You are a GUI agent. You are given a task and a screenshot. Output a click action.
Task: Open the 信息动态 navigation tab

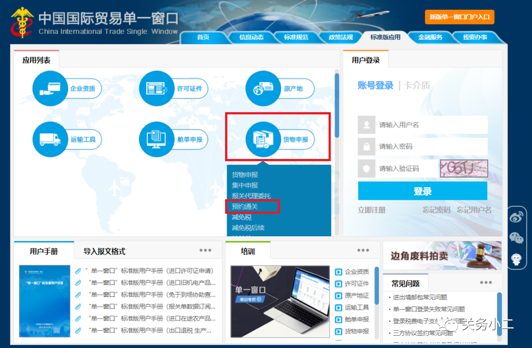coord(251,37)
